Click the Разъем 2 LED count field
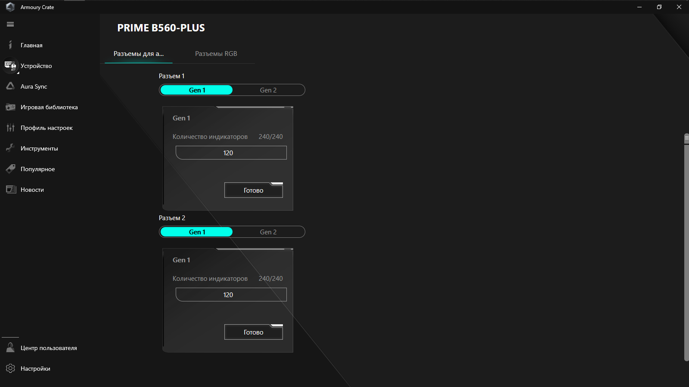The height and width of the screenshot is (387, 689). tap(231, 295)
